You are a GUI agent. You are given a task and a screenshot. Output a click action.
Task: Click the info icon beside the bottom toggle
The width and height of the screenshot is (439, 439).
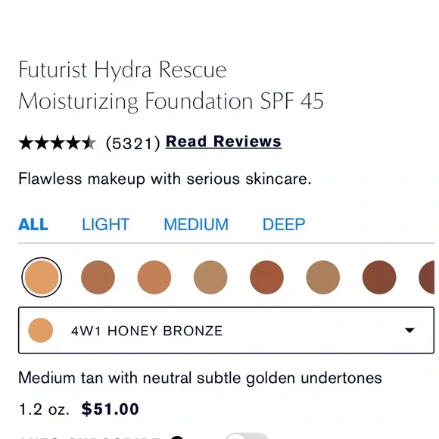[177, 437]
